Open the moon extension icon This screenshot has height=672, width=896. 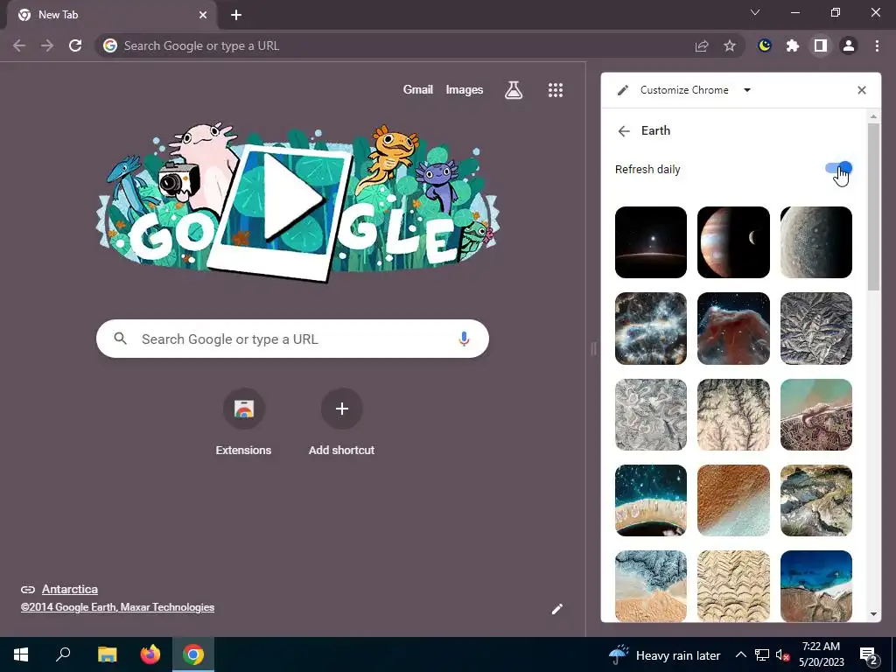[x=765, y=45]
